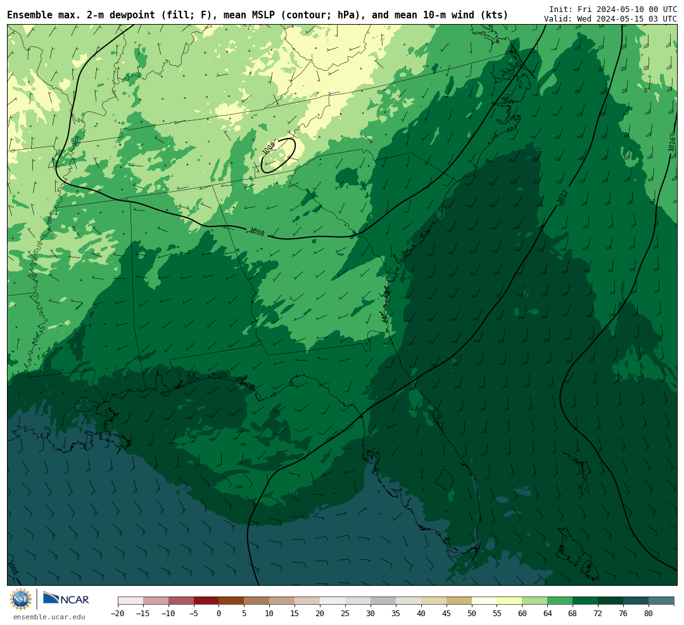Viewport: 684px width, 625px height.
Task: Click the 1008 label on the small closed contour
Action: click(269, 148)
